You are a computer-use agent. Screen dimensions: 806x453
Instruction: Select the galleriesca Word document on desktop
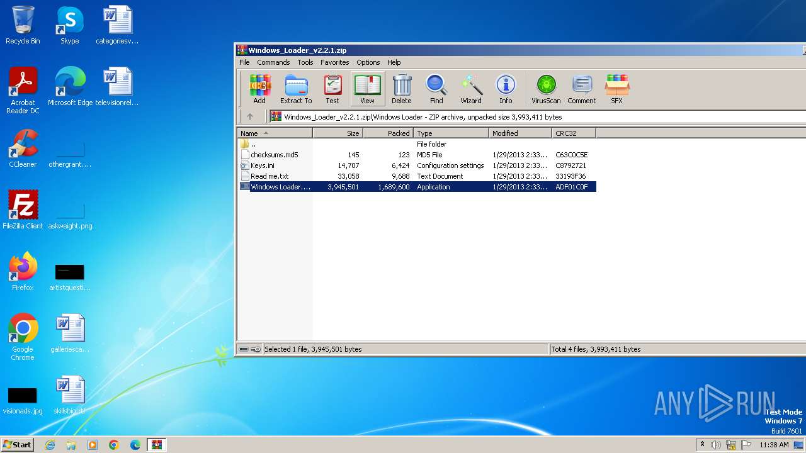point(70,333)
